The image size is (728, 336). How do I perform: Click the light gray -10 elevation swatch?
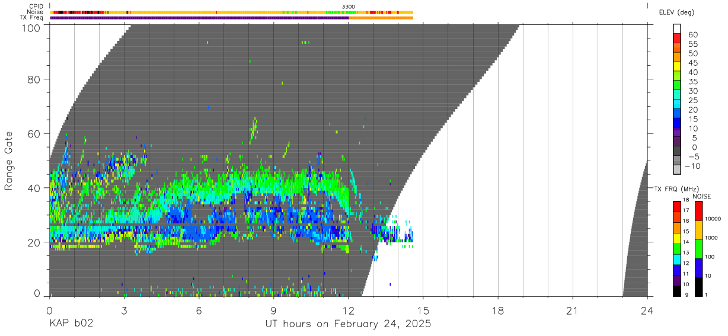pos(677,170)
